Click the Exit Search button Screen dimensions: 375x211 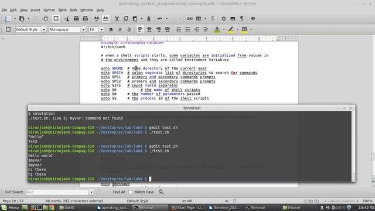tap(14, 192)
